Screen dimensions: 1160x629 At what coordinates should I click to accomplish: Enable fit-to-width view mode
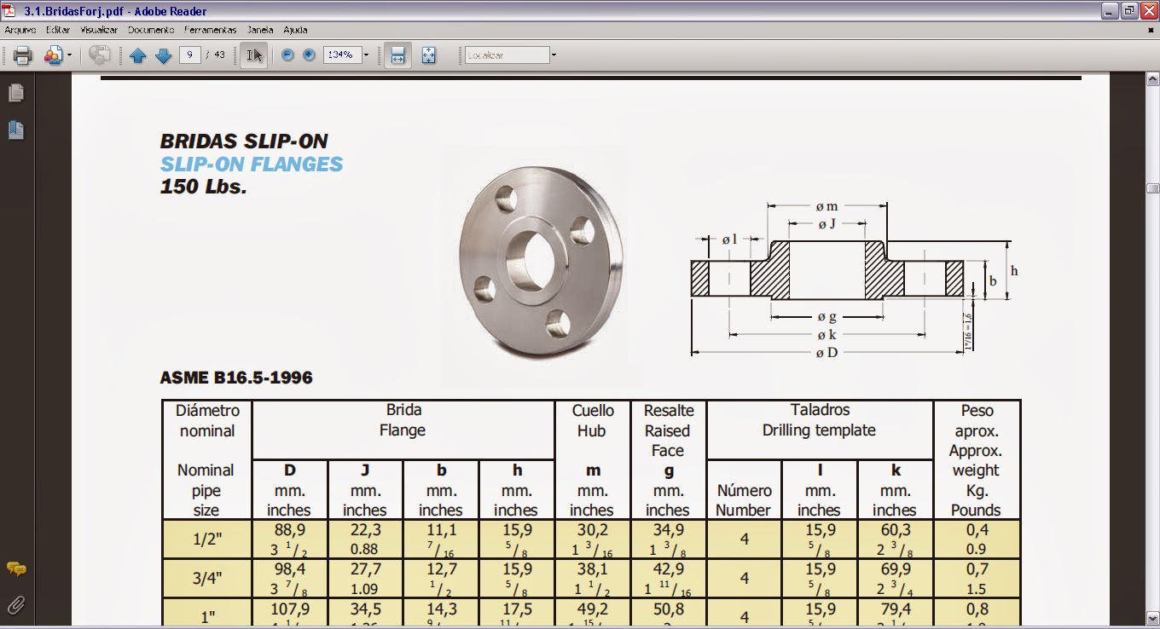397,55
